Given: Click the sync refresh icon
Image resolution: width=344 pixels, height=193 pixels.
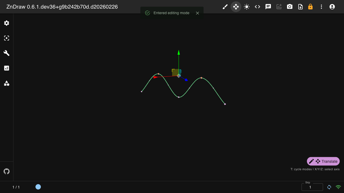Looking at the screenshot, I should (x=329, y=187).
